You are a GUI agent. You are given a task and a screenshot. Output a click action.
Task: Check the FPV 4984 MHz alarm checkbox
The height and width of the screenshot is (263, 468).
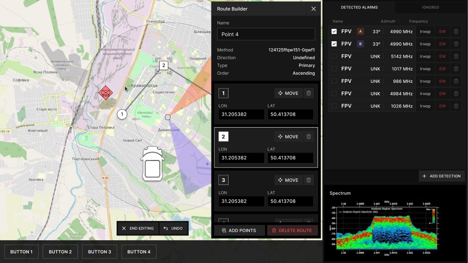(x=334, y=93)
